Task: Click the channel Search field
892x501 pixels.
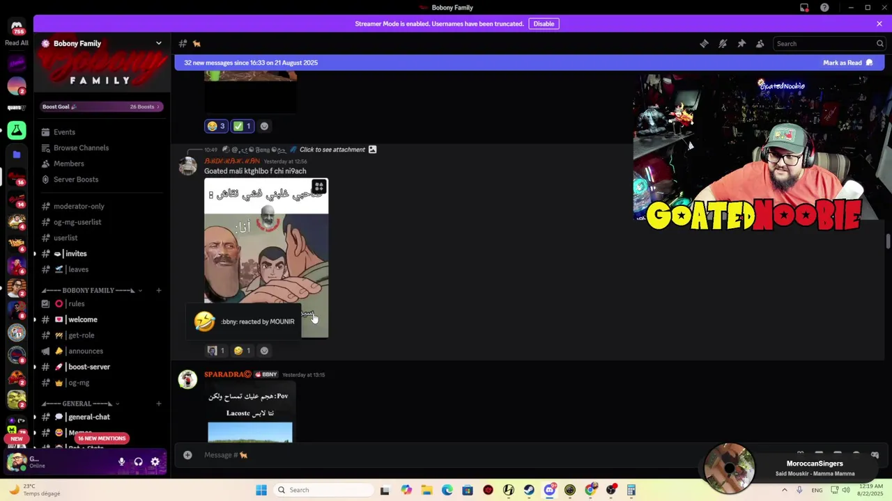Action: tap(829, 43)
